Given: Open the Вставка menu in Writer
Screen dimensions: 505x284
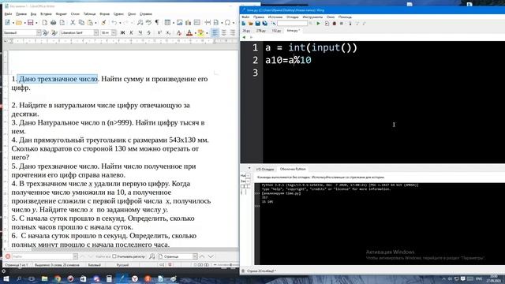Looking at the screenshot, I should [x=46, y=14].
